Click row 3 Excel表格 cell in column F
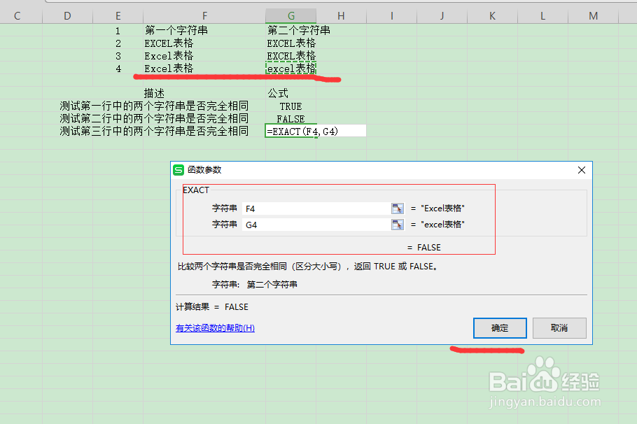The image size is (637, 424). 204,56
